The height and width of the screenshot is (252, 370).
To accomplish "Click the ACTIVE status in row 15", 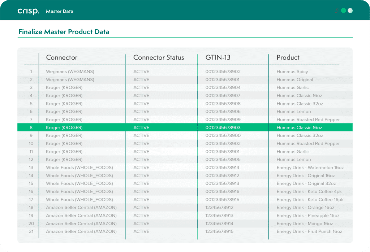I will [141, 183].
